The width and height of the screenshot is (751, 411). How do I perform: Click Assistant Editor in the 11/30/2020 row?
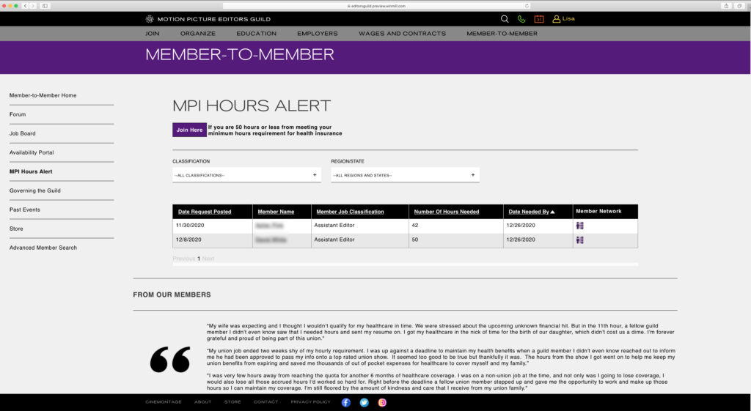coord(334,226)
